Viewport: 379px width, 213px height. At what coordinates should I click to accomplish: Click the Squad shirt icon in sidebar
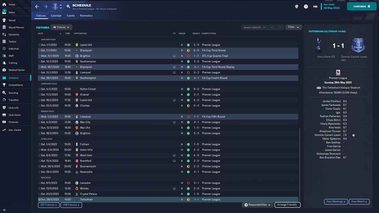[x=4, y=20]
